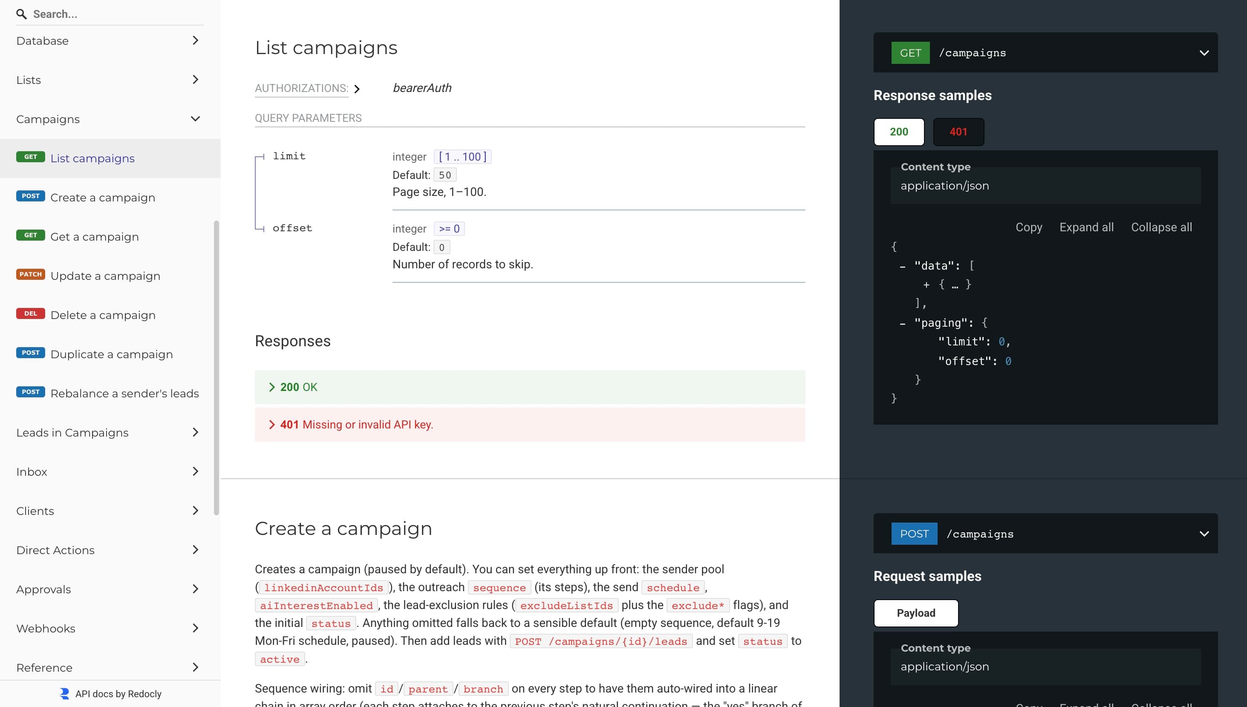The width and height of the screenshot is (1247, 707).
Task: Expand the Lists sidebar section
Action: [x=110, y=80]
